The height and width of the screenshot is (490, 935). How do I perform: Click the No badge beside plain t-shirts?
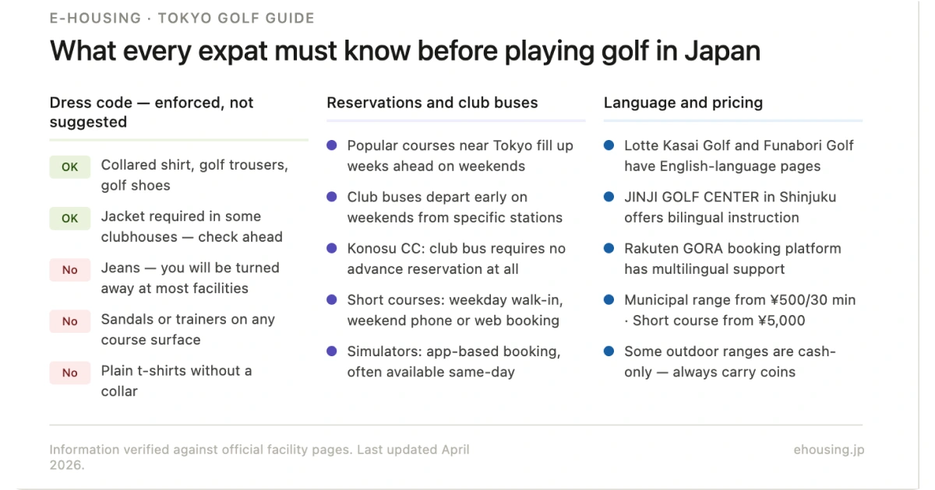point(70,373)
